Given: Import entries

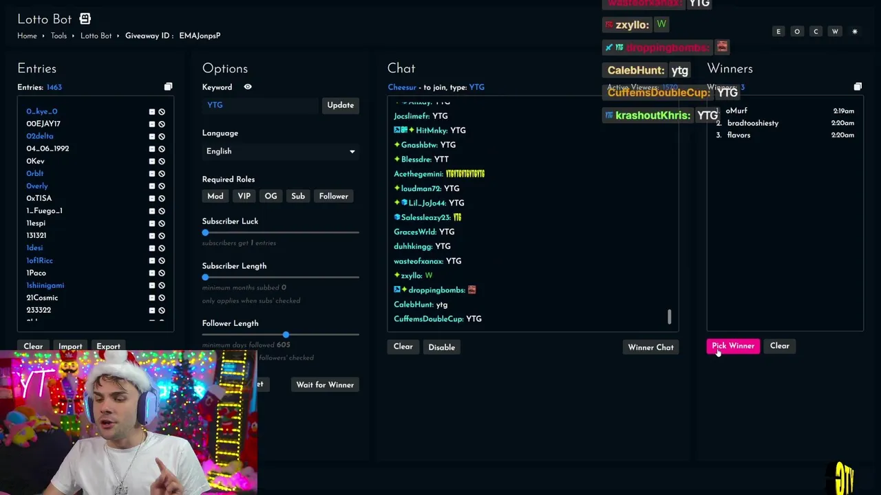Looking at the screenshot, I should pos(70,346).
